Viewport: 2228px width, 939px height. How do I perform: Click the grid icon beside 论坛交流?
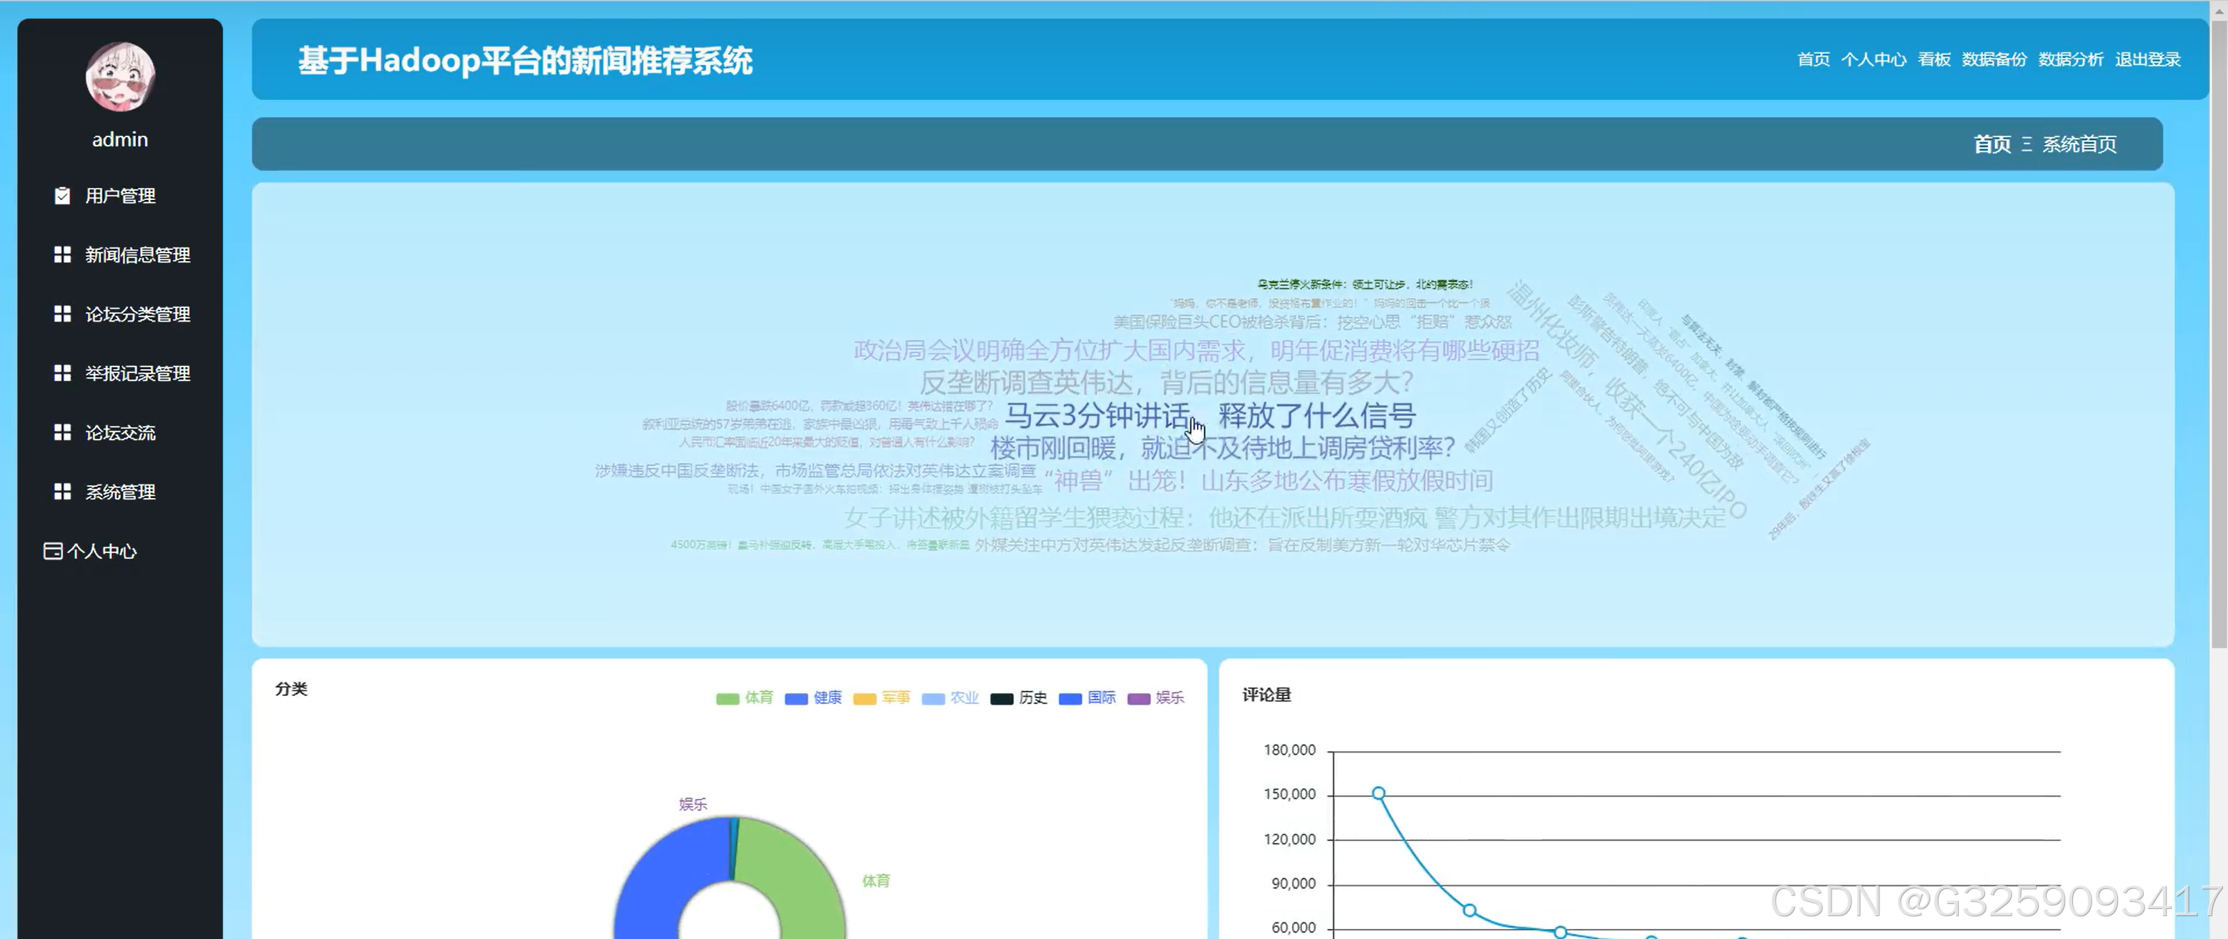point(62,432)
